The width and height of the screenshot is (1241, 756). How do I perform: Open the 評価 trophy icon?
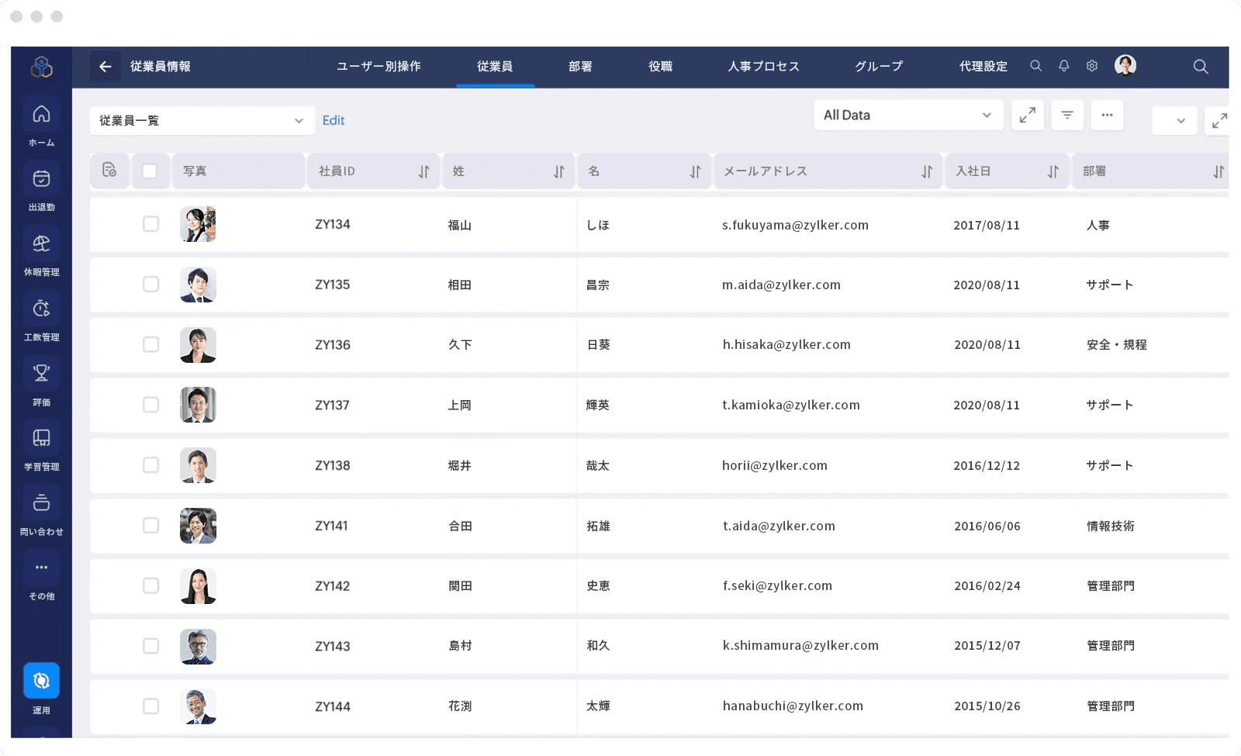(x=41, y=374)
